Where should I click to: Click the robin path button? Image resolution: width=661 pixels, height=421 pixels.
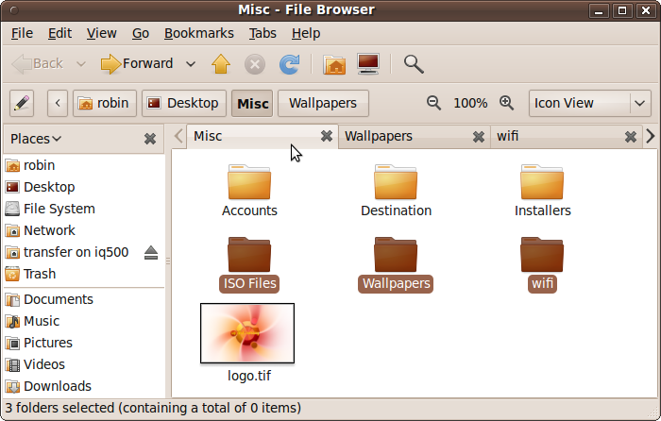(x=105, y=103)
